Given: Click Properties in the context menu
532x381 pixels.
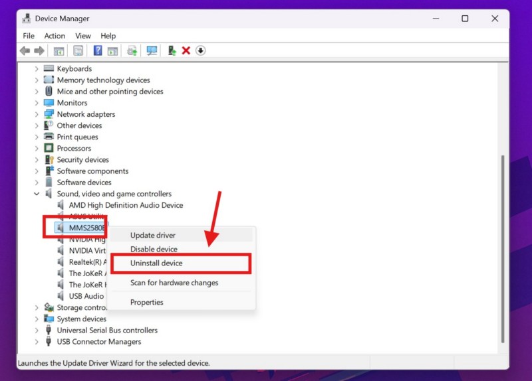Looking at the screenshot, I should point(147,302).
